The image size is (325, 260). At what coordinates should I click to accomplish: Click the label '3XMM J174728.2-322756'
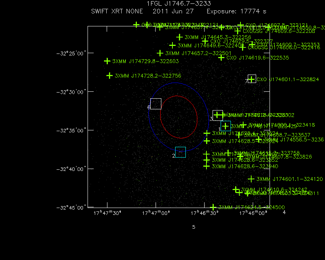148,76
